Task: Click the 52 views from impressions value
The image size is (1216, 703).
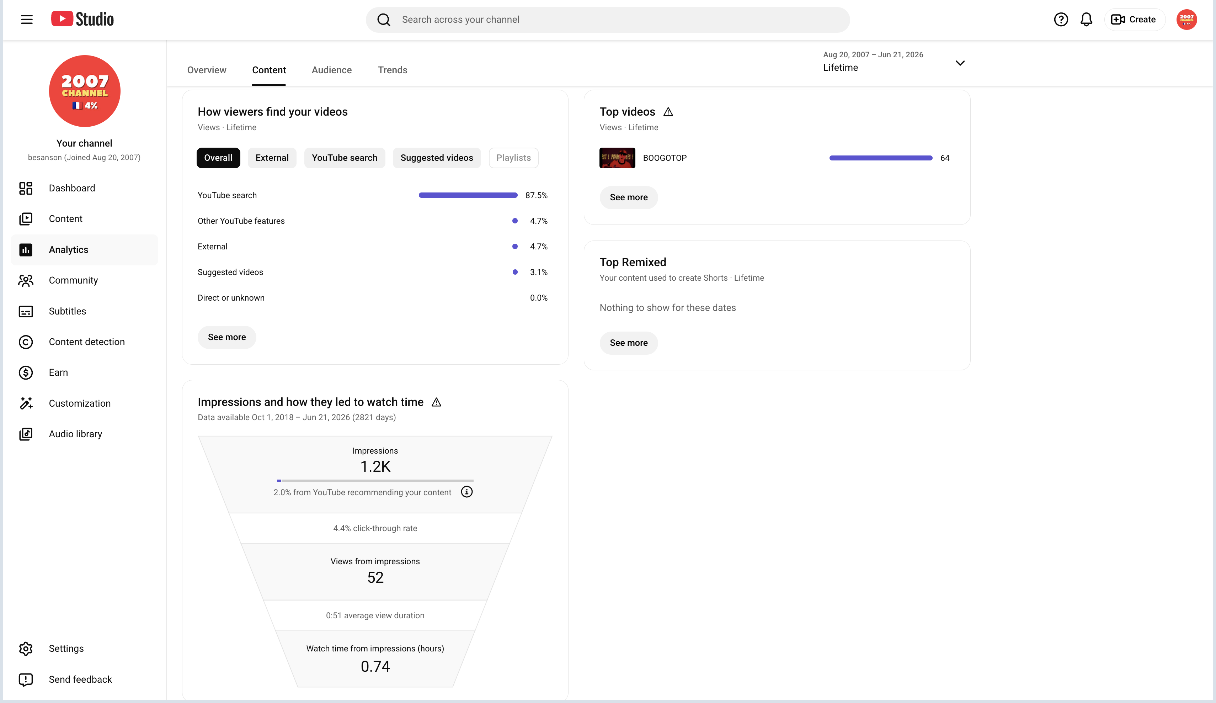Action: (375, 577)
